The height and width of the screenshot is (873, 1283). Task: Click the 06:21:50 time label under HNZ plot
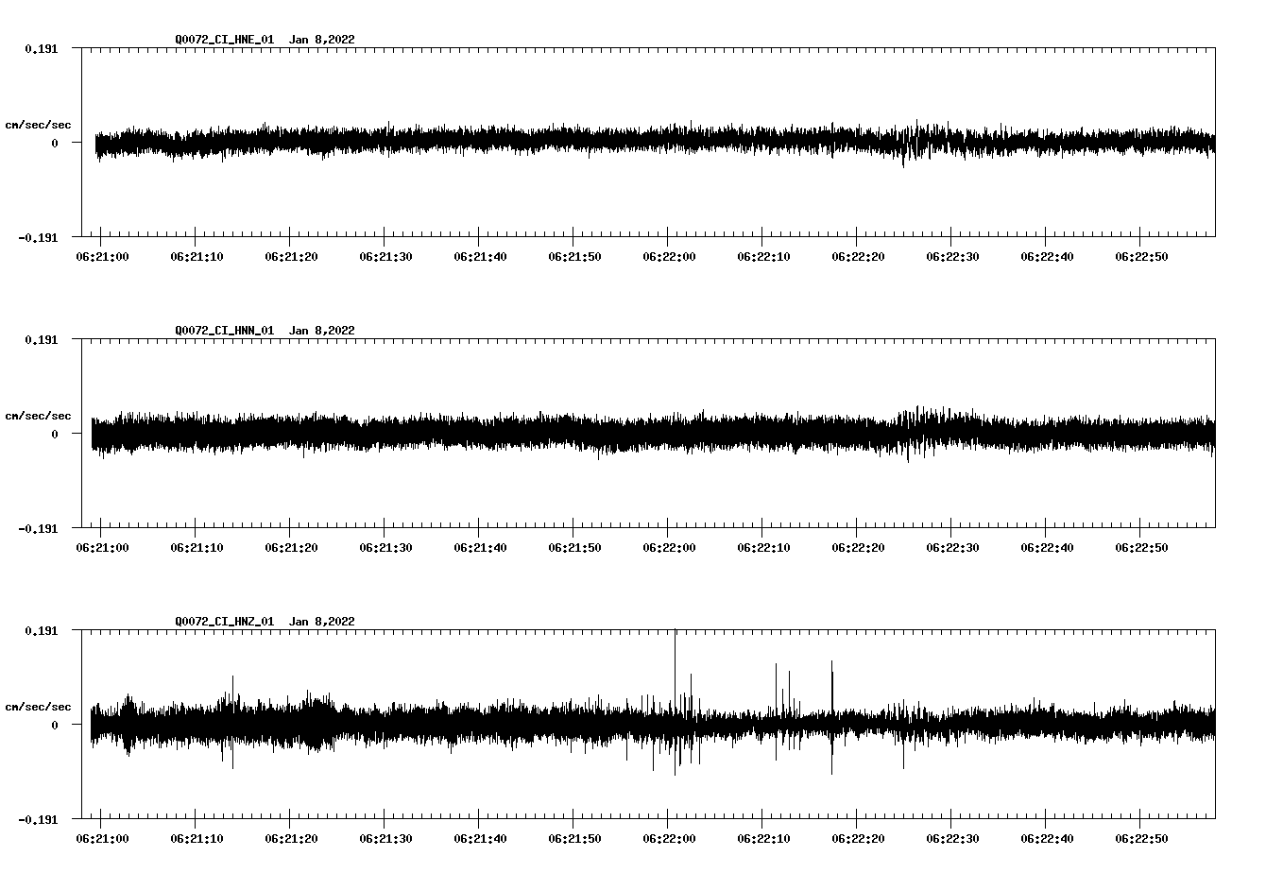click(x=574, y=839)
